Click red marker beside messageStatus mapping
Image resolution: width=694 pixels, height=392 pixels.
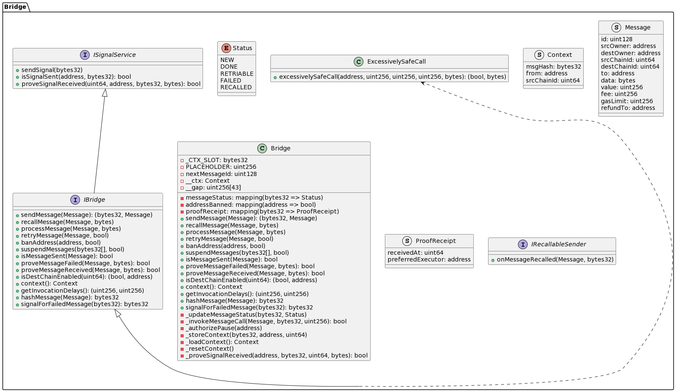pos(182,198)
